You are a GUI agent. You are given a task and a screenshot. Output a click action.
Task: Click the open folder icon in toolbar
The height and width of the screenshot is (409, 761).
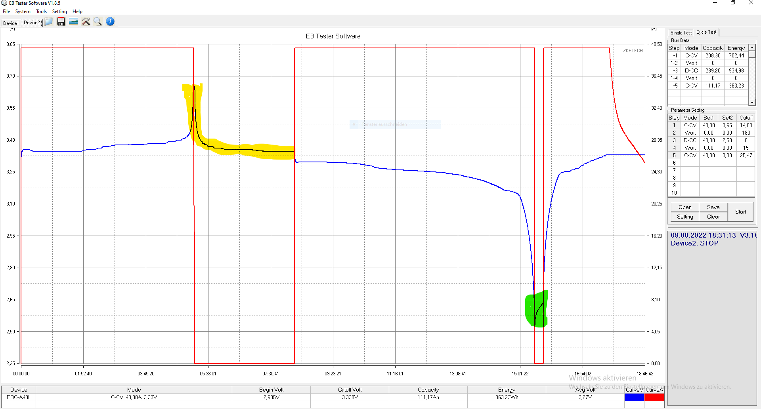point(49,22)
